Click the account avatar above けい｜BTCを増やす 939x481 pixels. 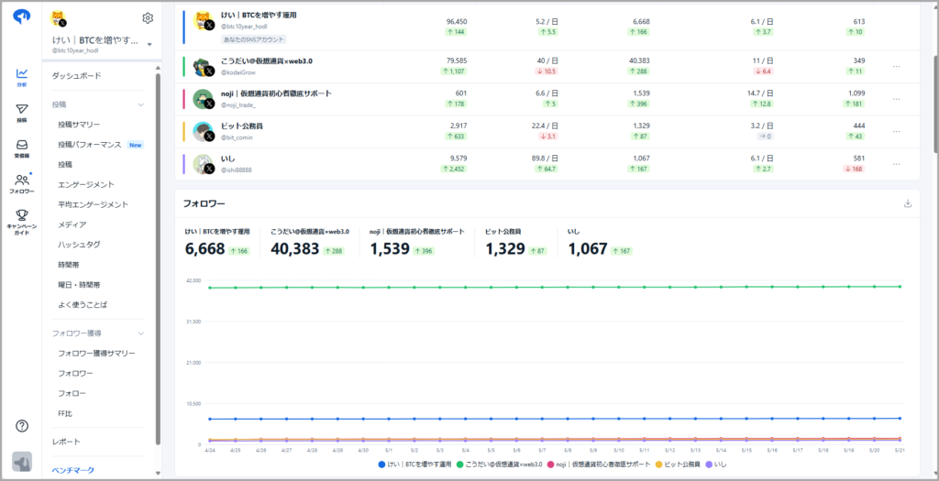click(59, 19)
